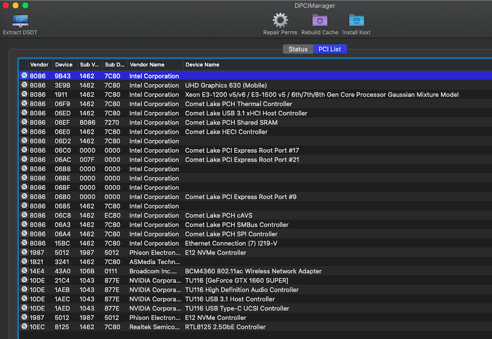Click lookup icon for PCH Thermal Controller row

(x=24, y=103)
